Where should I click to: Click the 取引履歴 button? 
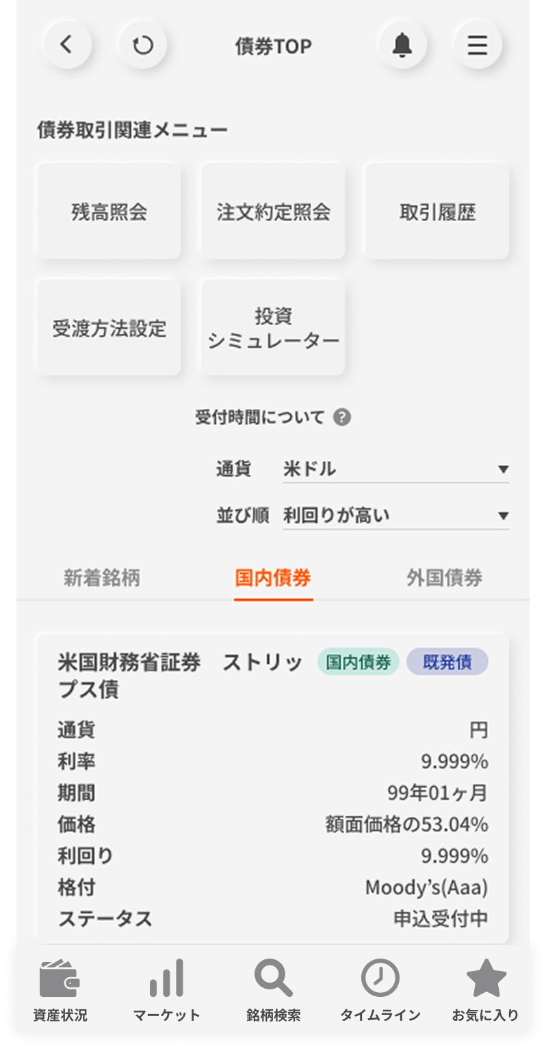(x=437, y=212)
